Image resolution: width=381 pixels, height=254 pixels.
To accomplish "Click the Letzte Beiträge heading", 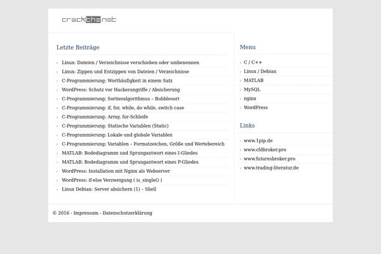I will pyautogui.click(x=77, y=48).
